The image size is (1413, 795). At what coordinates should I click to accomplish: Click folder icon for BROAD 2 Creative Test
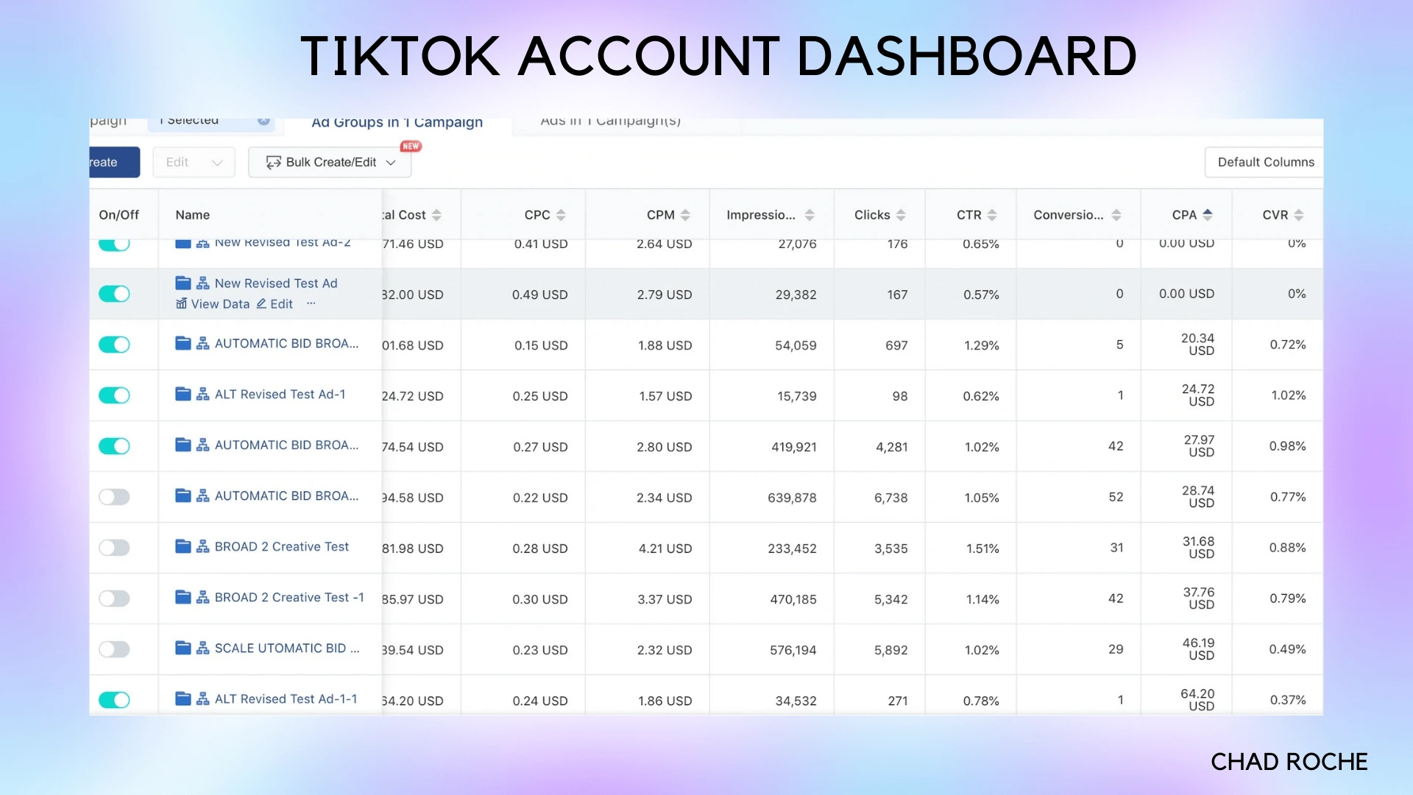click(183, 546)
